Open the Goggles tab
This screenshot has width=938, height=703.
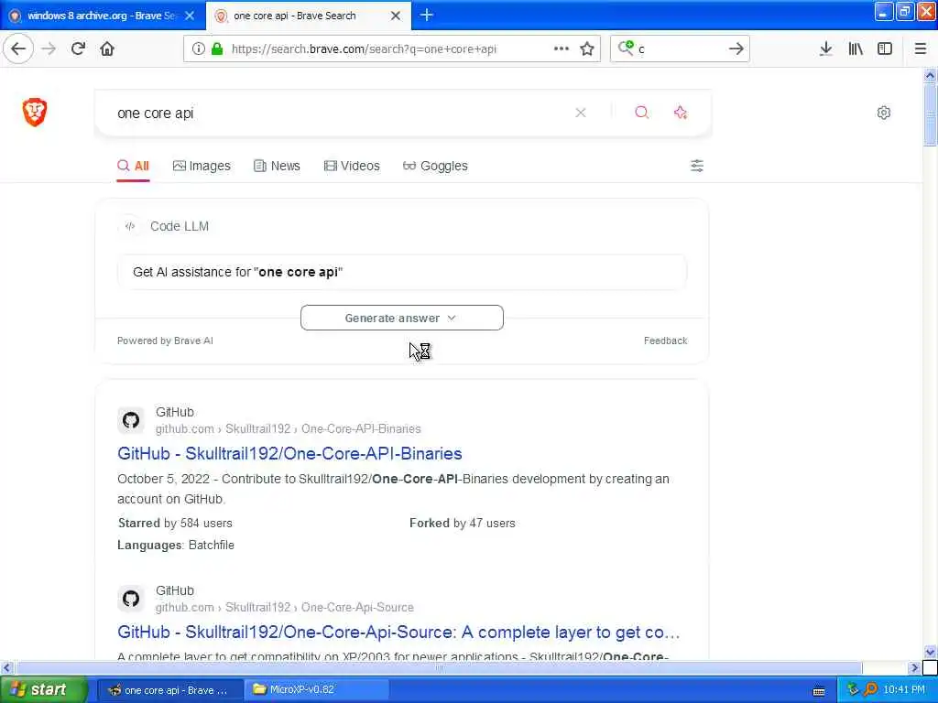[435, 166]
